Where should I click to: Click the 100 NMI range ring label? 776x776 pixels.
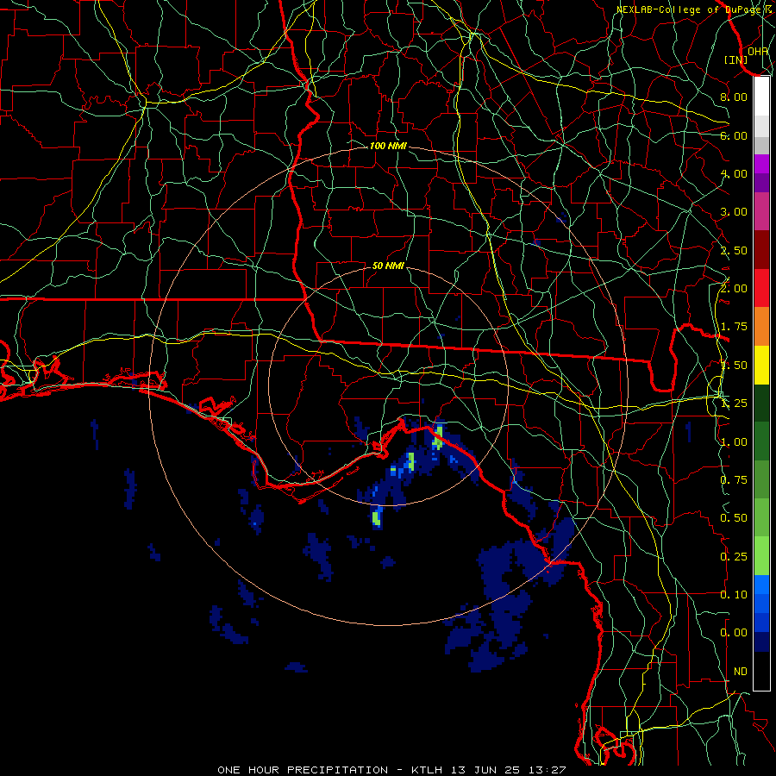tap(388, 146)
